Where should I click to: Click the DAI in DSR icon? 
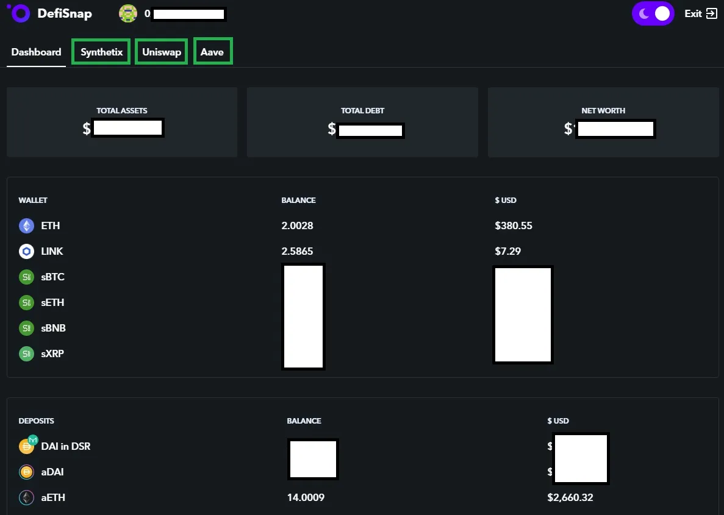[x=27, y=445]
